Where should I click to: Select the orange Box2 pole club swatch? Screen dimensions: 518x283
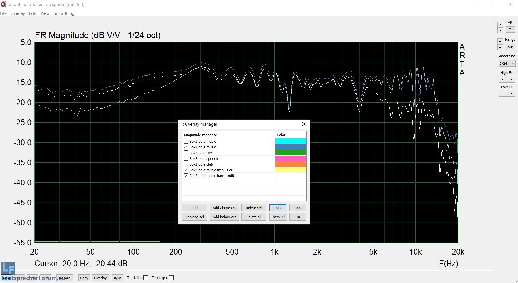[290, 164]
